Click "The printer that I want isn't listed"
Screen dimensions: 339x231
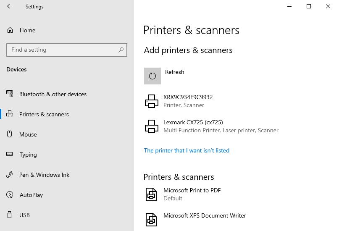187,150
